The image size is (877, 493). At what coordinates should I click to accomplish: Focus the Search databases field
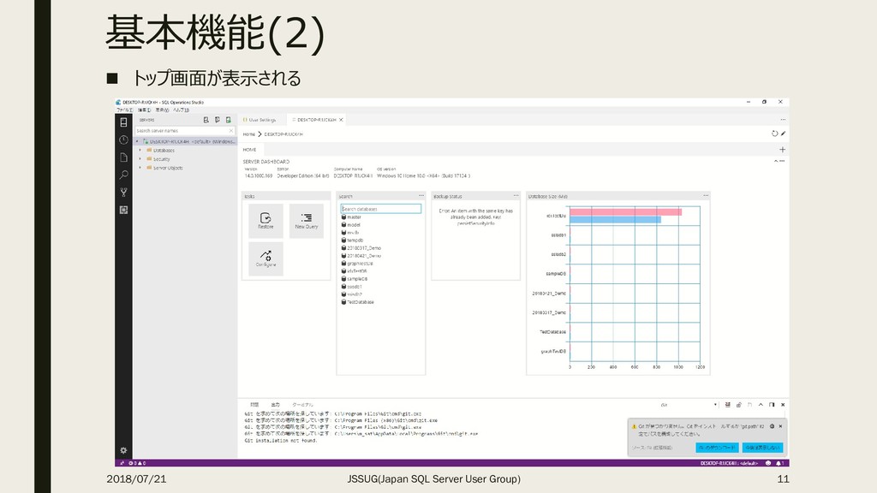[x=381, y=209]
